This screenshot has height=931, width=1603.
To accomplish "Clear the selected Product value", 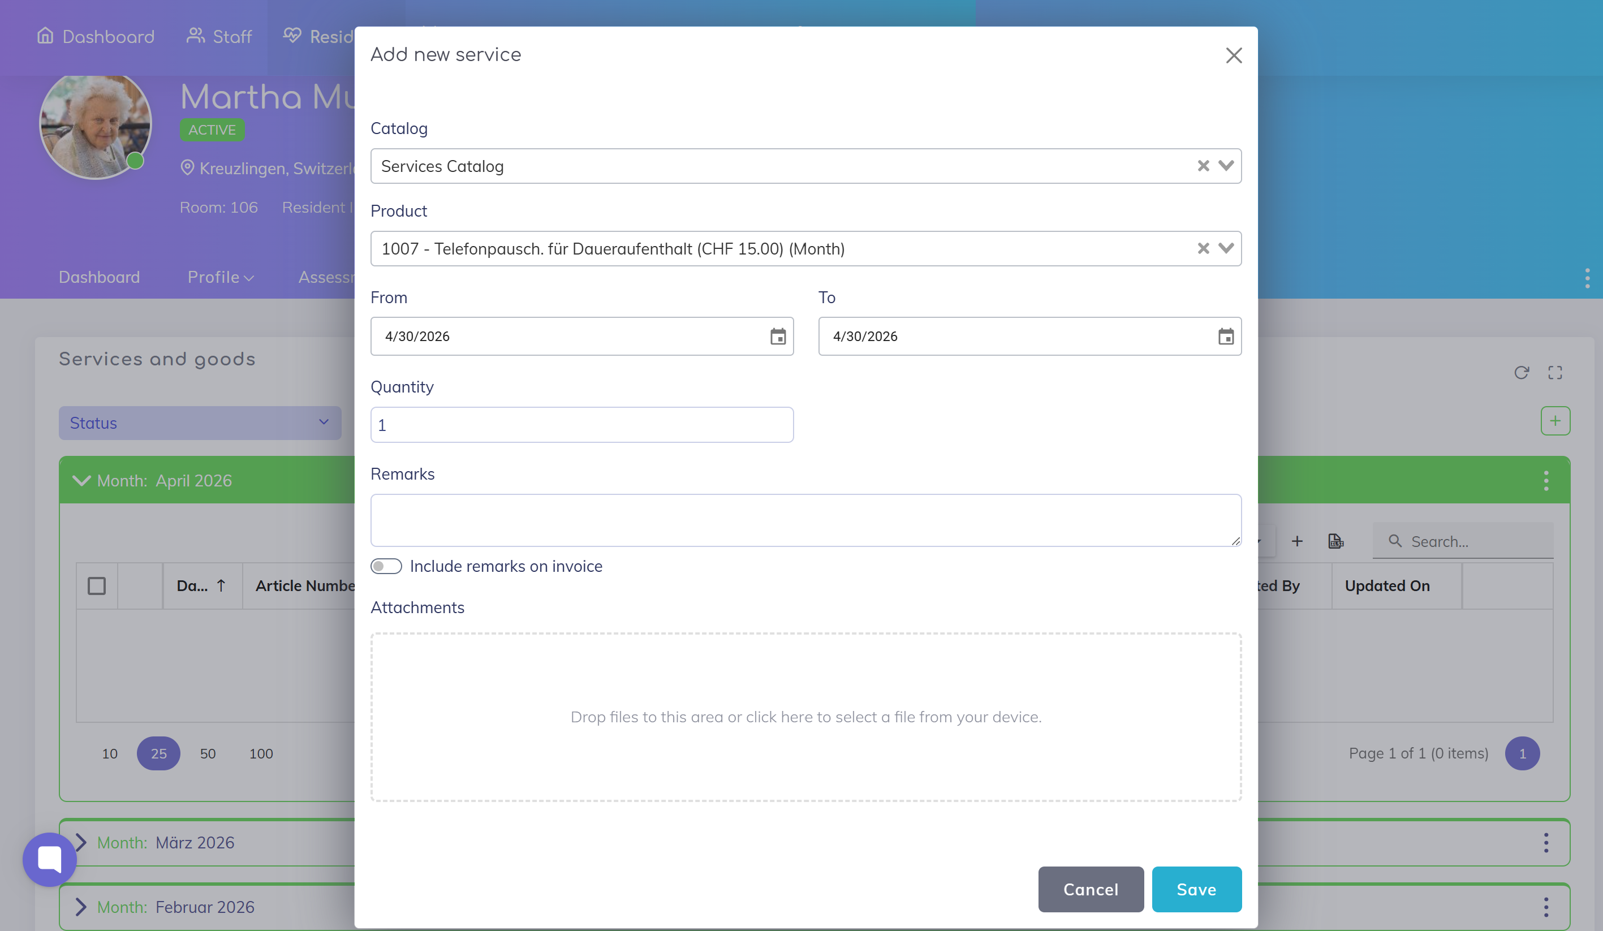I will tap(1203, 249).
